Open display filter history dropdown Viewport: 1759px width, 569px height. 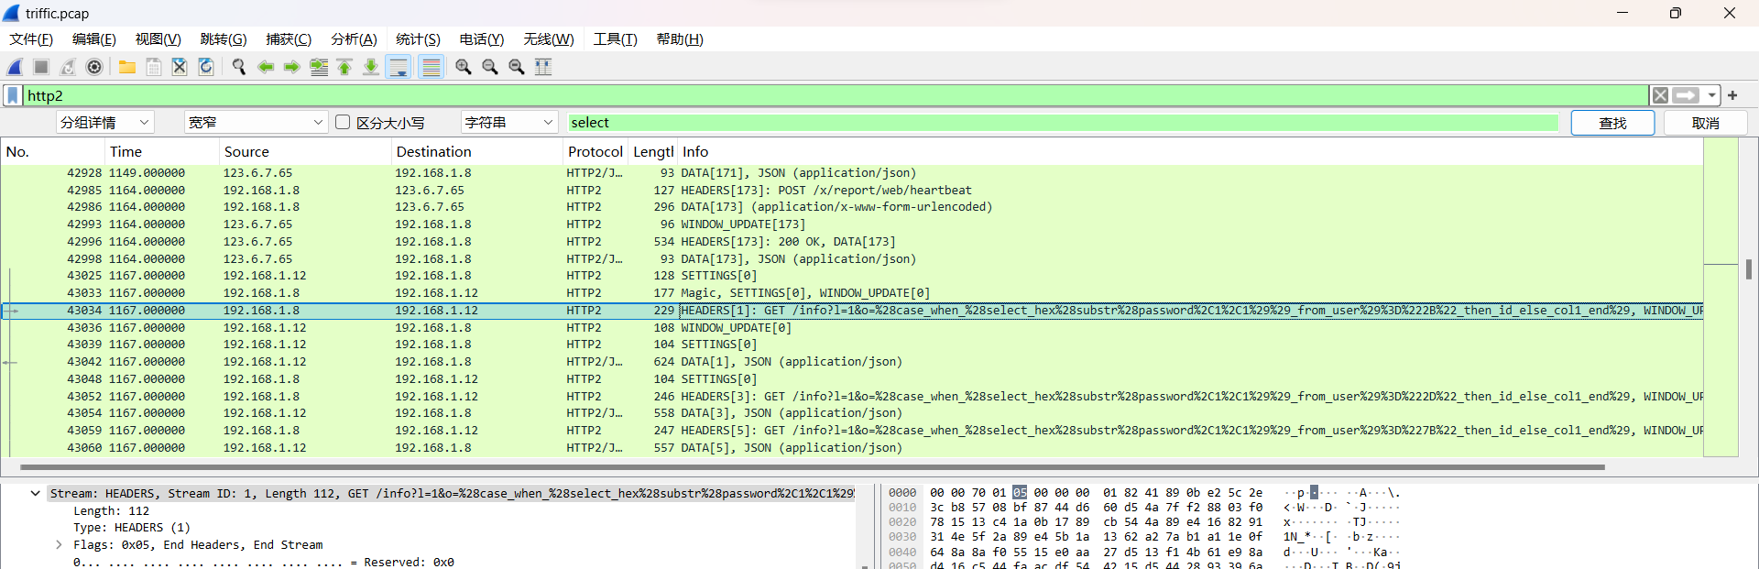(x=1711, y=95)
